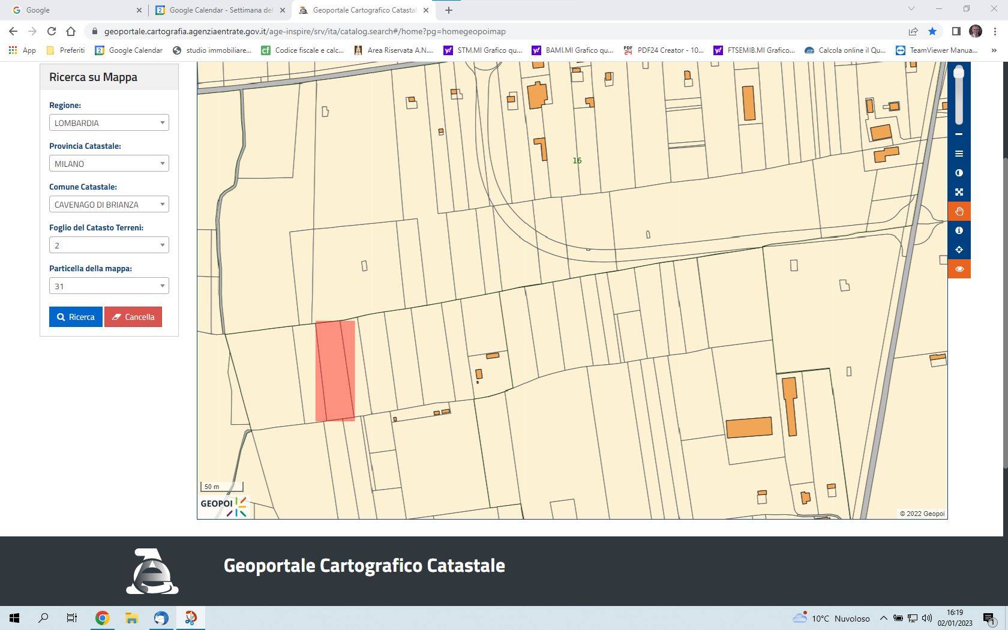The height and width of the screenshot is (630, 1008).
Task: Open the map layers list icon
Action: click(959, 154)
